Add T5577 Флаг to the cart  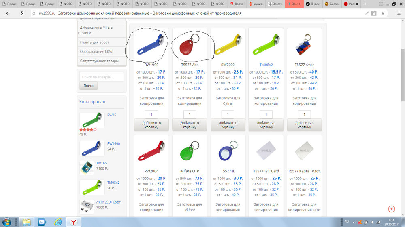click(x=304, y=125)
